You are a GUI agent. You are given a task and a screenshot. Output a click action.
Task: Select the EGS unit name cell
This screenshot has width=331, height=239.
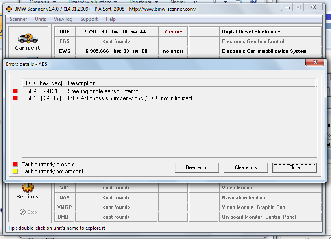[65, 41]
